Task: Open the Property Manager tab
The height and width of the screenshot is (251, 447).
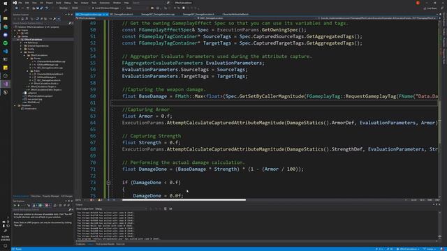Action: tap(51, 197)
